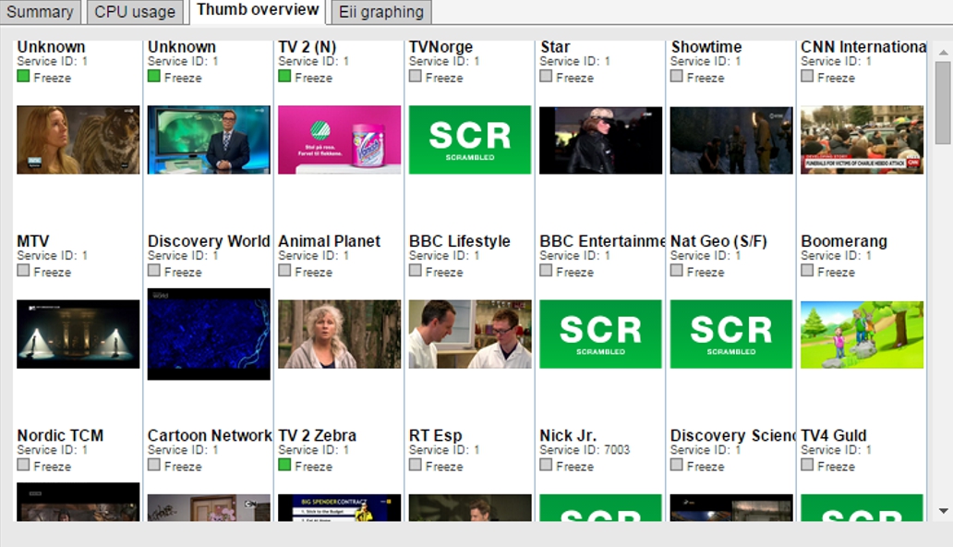Select the Nordic TCM title

[x=60, y=435]
